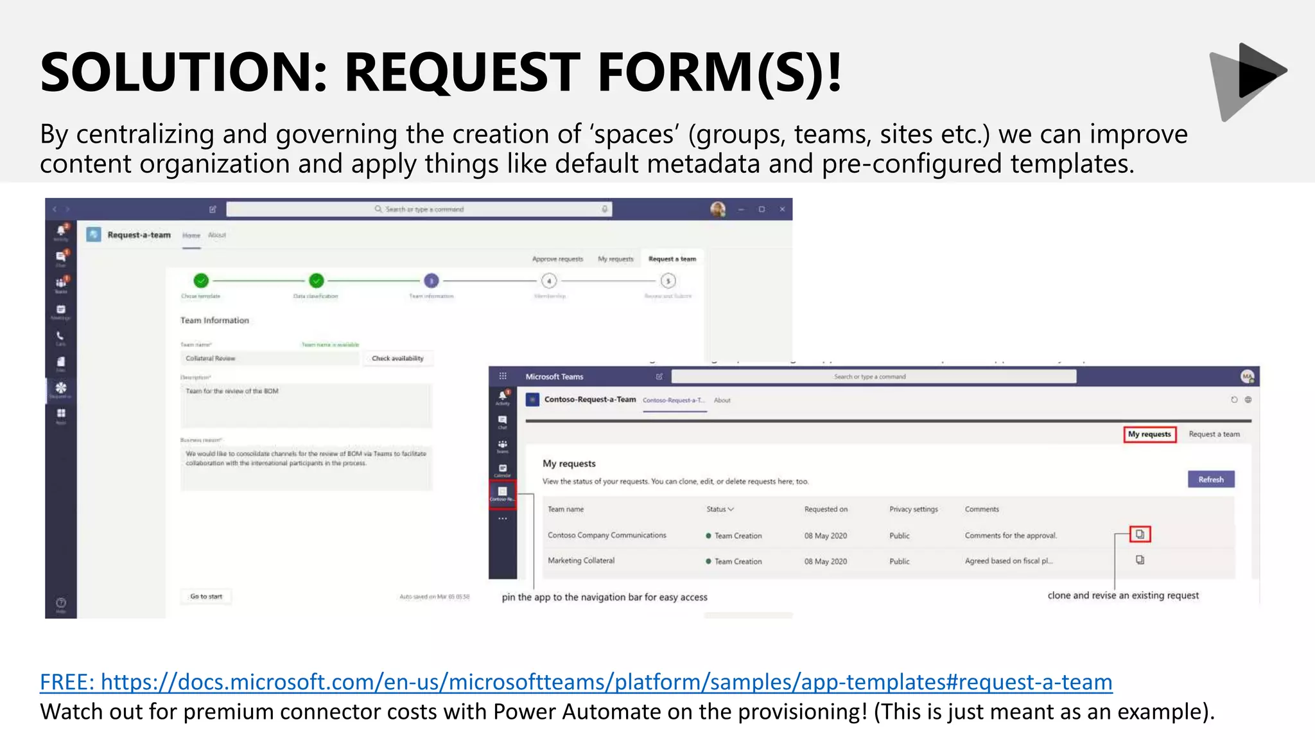Click the Request-a-team app logo icon

click(x=94, y=234)
